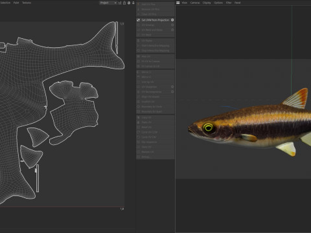This screenshot has height=233, width=311.
Task: Choose the Line Up UV command
Action: [155, 82]
